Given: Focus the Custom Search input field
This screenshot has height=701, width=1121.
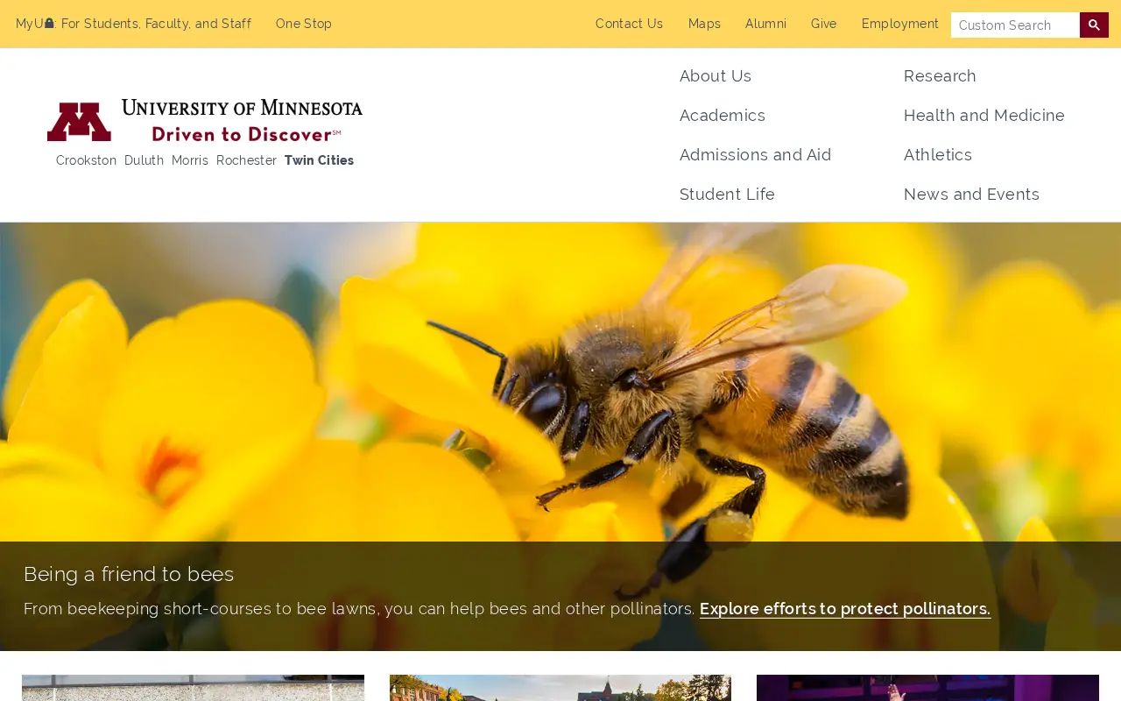Looking at the screenshot, I should (x=1015, y=25).
